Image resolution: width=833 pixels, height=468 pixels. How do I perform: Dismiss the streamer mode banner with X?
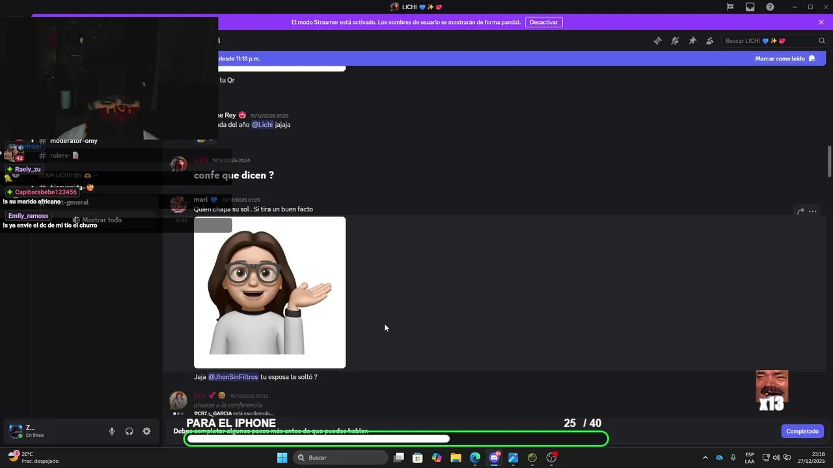click(821, 22)
